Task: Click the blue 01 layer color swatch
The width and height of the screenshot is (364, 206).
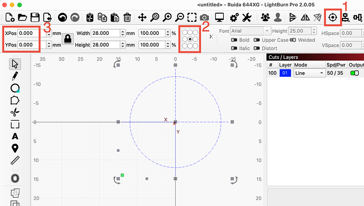Action: [x=285, y=73]
